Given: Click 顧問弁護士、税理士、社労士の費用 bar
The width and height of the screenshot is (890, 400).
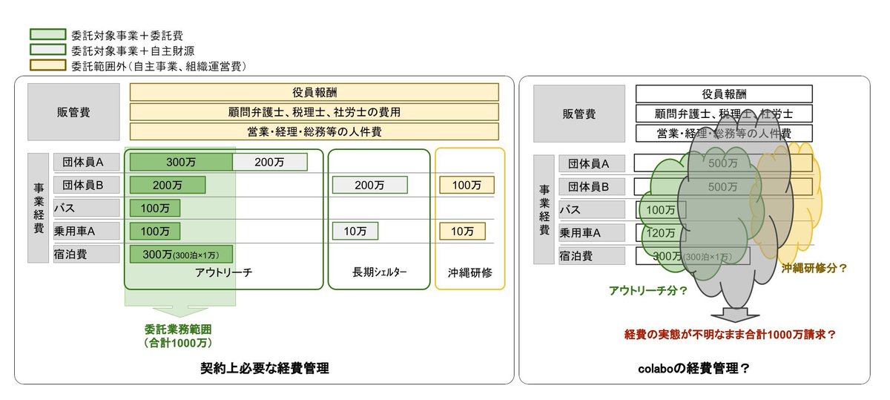Looking at the screenshot, I should point(314,112).
